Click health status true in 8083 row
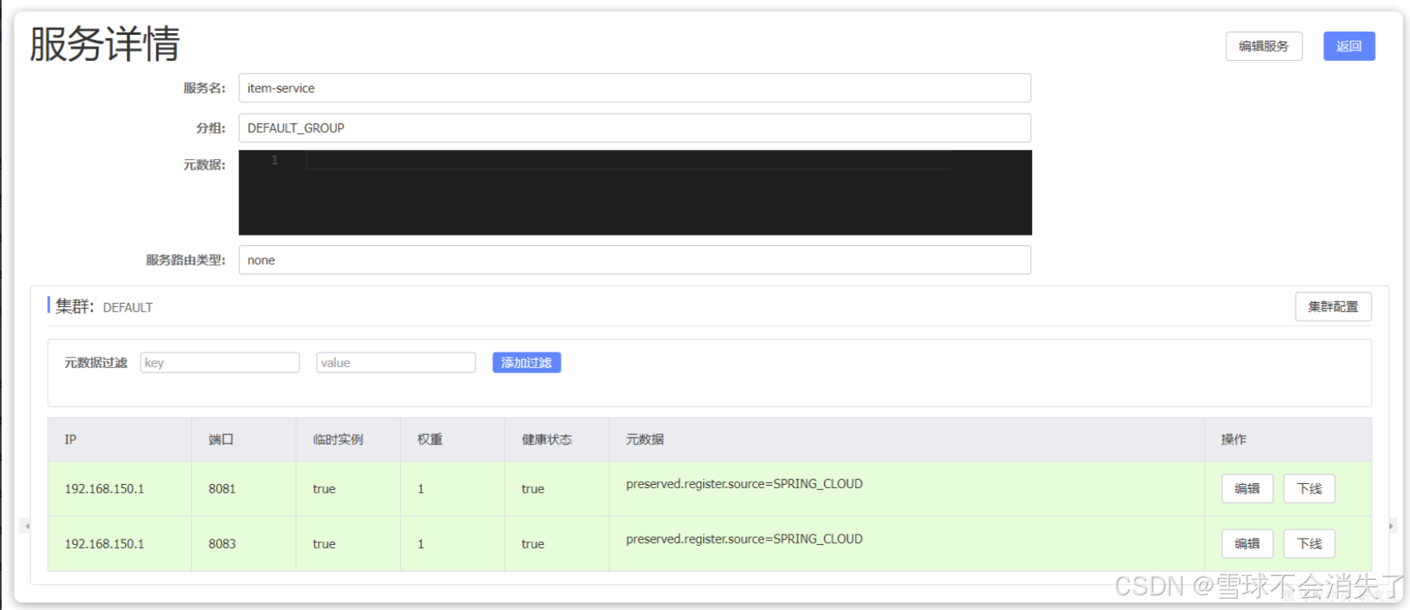Viewport: 1410px width, 610px height. [x=533, y=544]
